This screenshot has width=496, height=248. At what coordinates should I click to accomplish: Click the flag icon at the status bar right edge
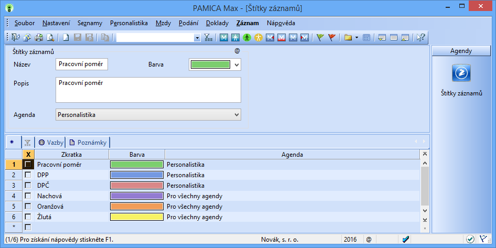point(483,240)
